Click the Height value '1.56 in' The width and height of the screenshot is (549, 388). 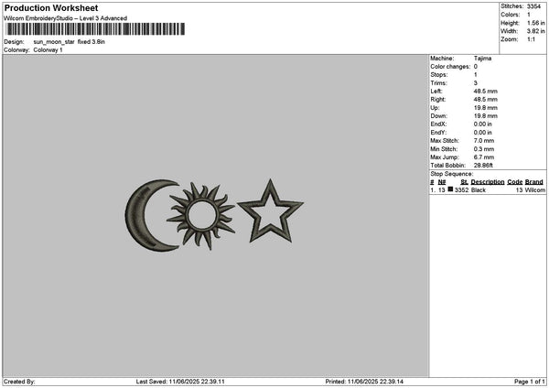point(535,23)
